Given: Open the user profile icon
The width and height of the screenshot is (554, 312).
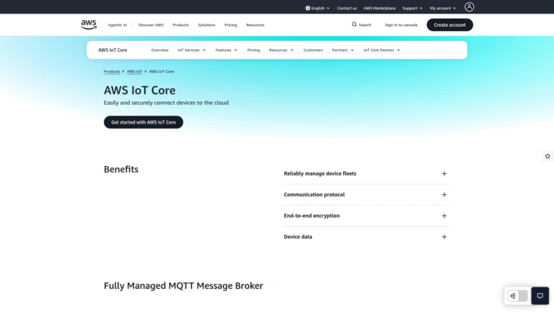Looking at the screenshot, I should click(469, 7).
